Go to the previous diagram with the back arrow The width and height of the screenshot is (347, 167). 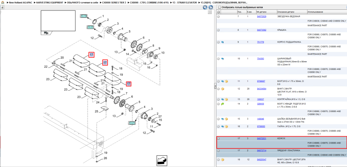coord(205,7)
